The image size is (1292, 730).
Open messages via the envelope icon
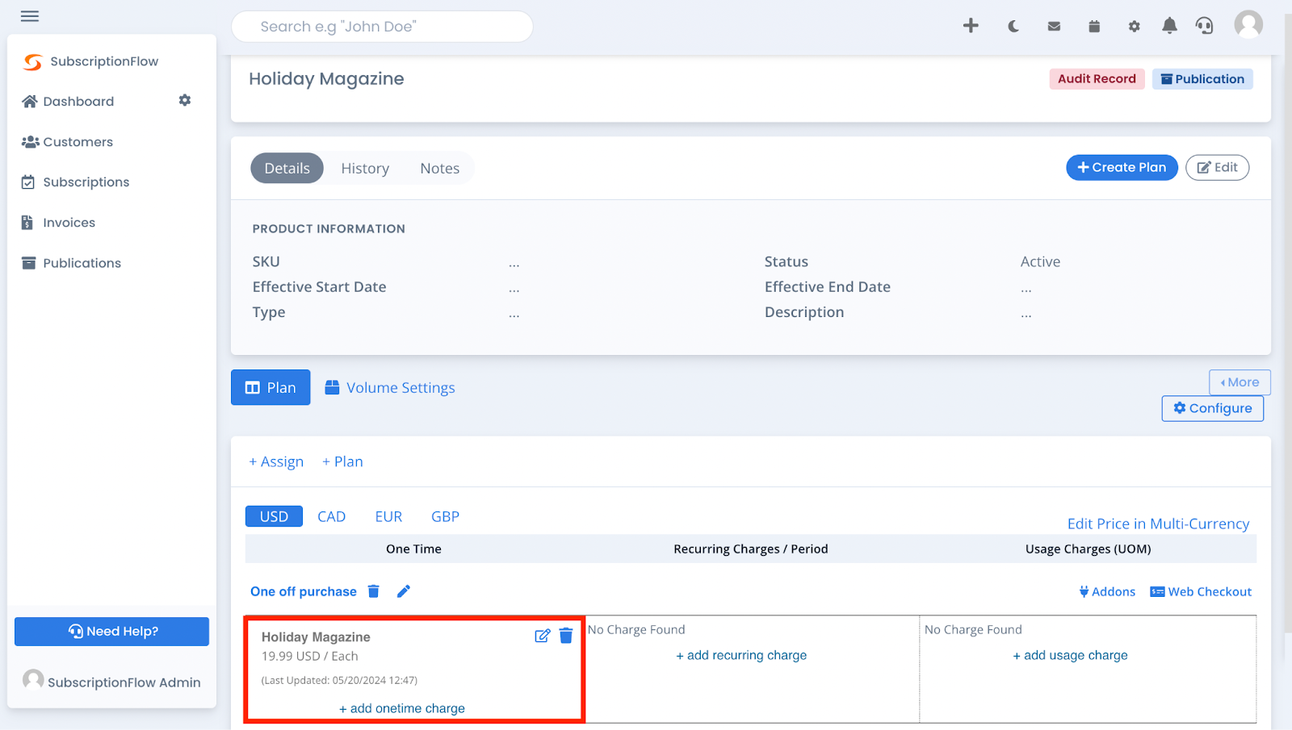point(1053,26)
